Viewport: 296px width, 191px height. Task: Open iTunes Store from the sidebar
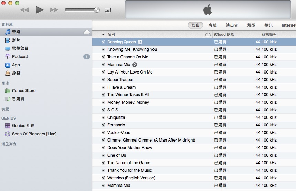click(x=24, y=91)
